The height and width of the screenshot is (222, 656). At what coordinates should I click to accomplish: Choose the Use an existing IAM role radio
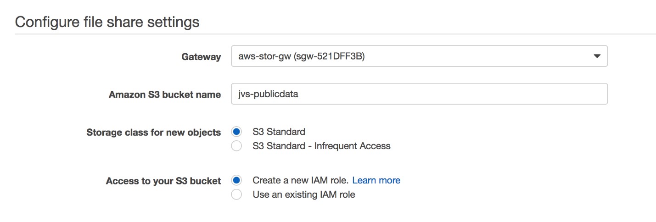236,194
